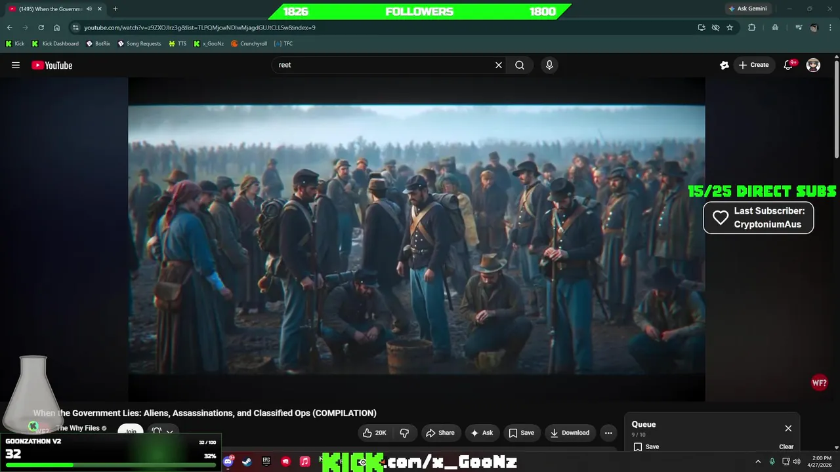Reload the current page
Screen dimensions: 840x472
pos(41,28)
